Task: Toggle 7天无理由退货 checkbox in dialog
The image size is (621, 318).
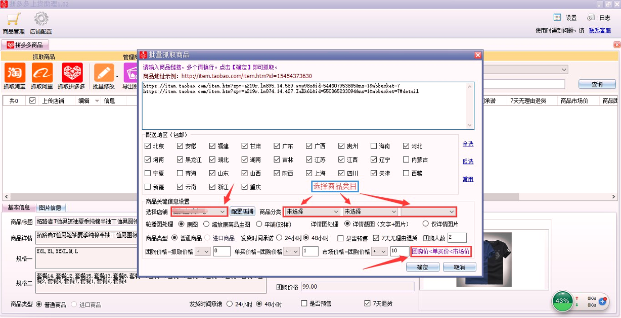Action: pos(376,238)
